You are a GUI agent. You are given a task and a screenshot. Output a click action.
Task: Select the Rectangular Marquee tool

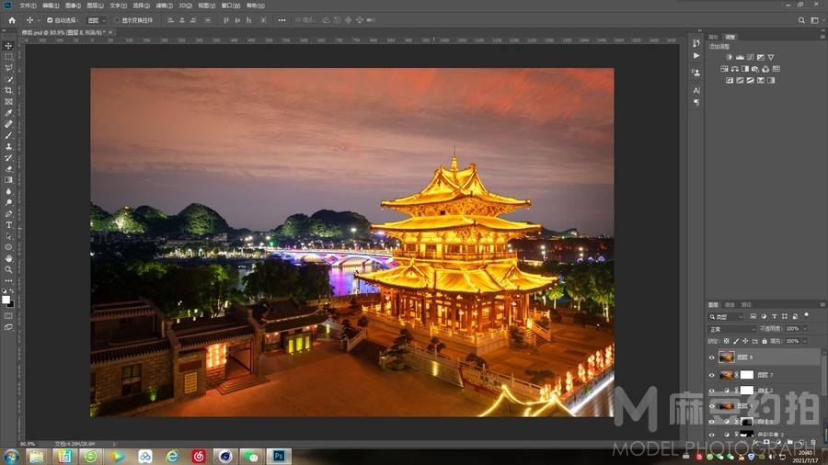(8, 57)
